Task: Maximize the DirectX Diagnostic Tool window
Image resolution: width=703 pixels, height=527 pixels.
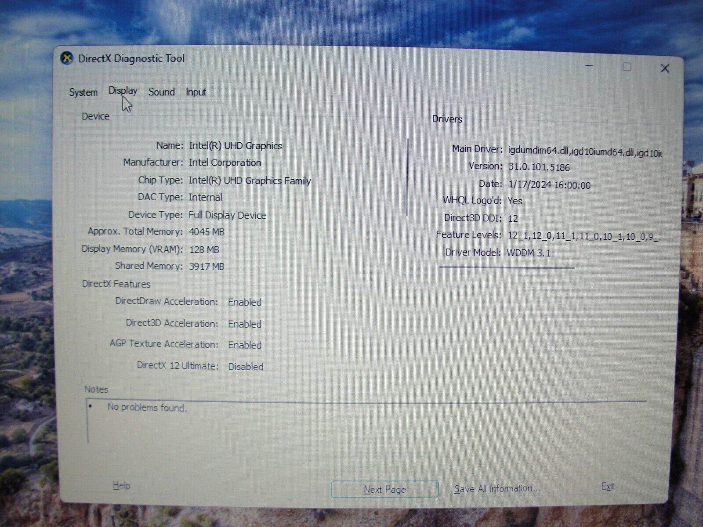Action: 627,67
